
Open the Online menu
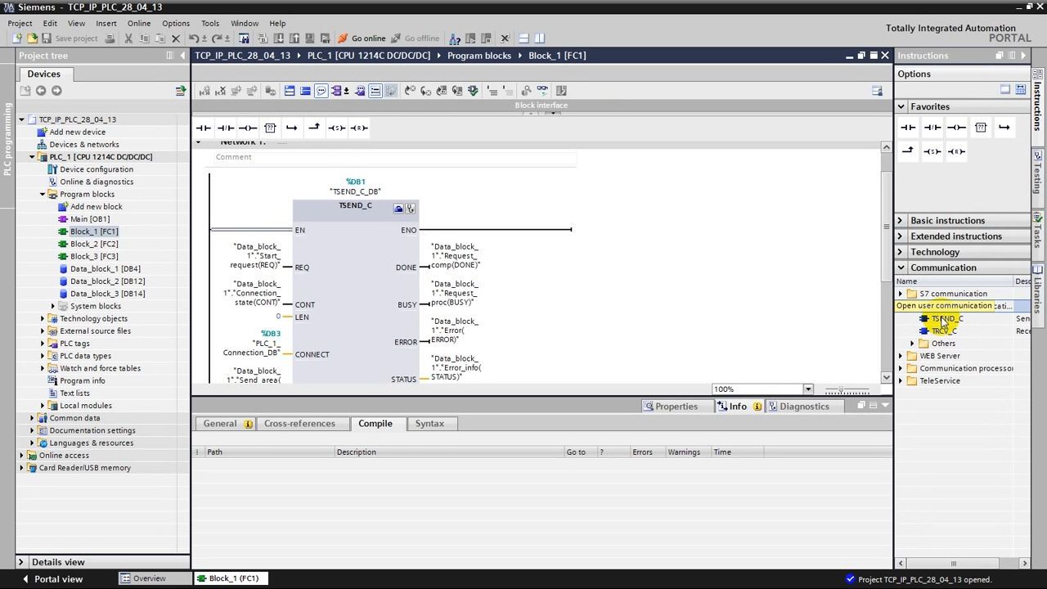(x=138, y=23)
